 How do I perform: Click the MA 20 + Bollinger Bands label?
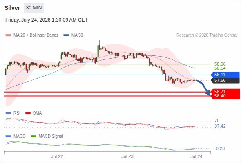pyautogui.click(x=36, y=35)
